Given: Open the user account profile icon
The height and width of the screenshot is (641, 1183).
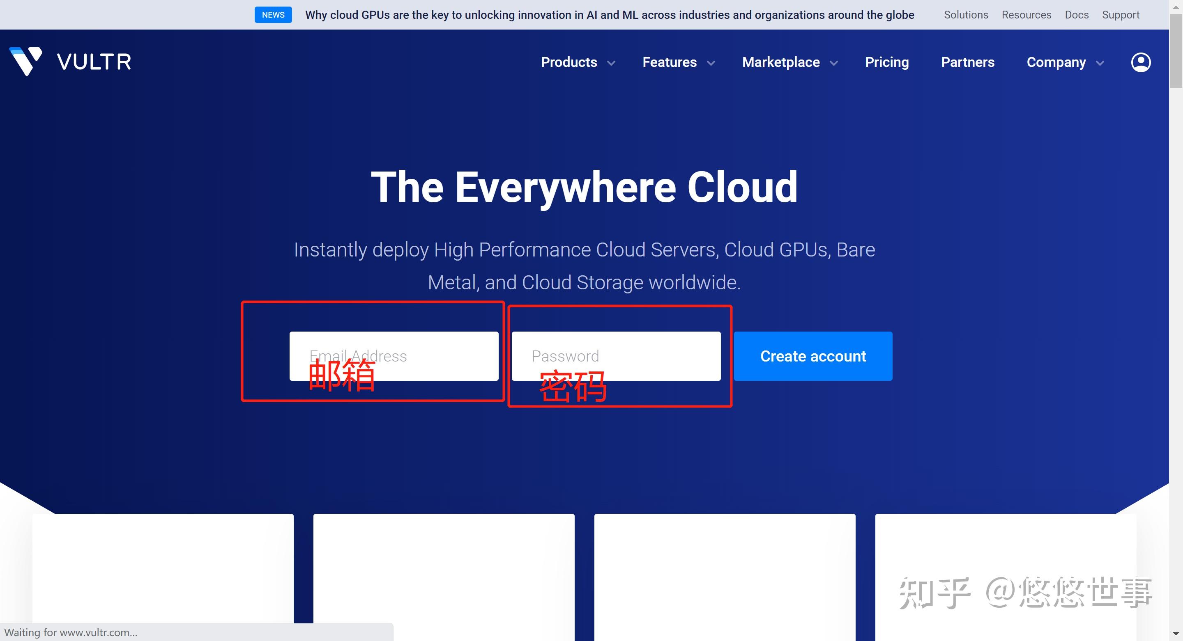Looking at the screenshot, I should click(x=1140, y=62).
